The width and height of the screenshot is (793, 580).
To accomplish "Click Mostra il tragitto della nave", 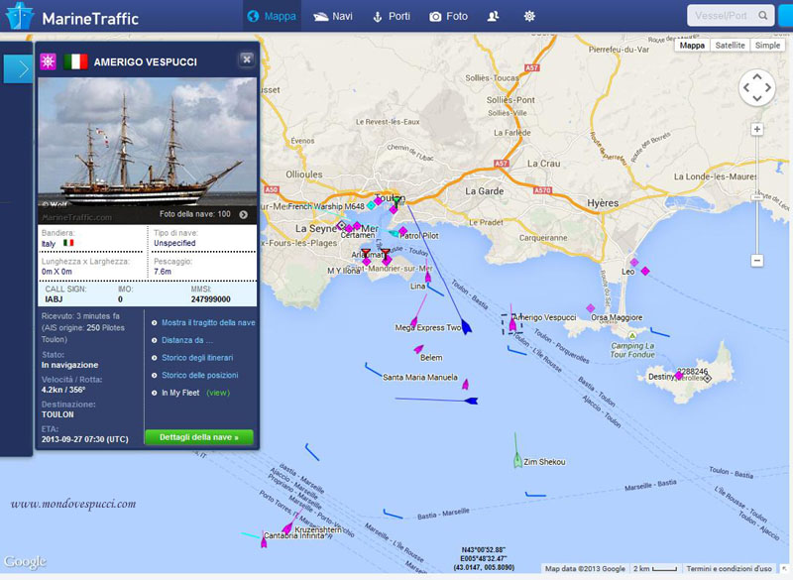I will 208,322.
